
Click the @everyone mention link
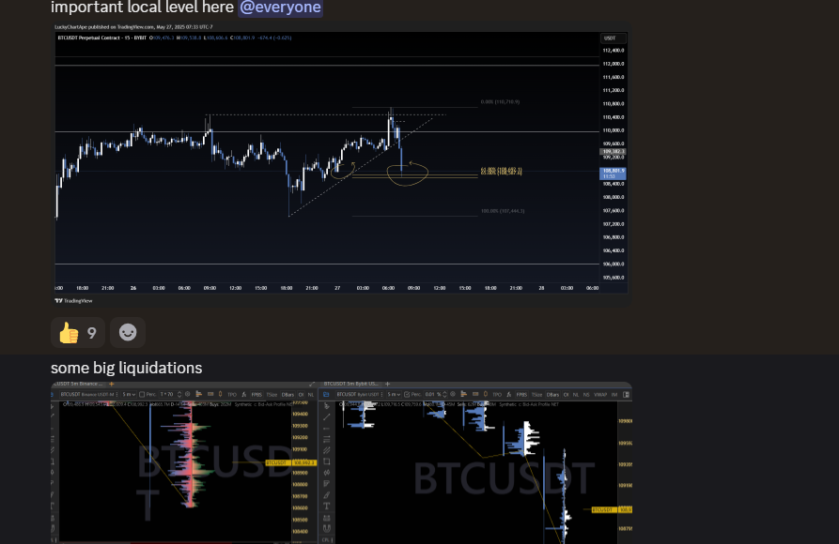point(279,8)
